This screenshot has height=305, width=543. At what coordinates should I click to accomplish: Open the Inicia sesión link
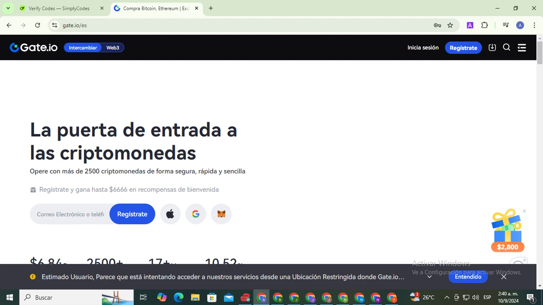(423, 47)
